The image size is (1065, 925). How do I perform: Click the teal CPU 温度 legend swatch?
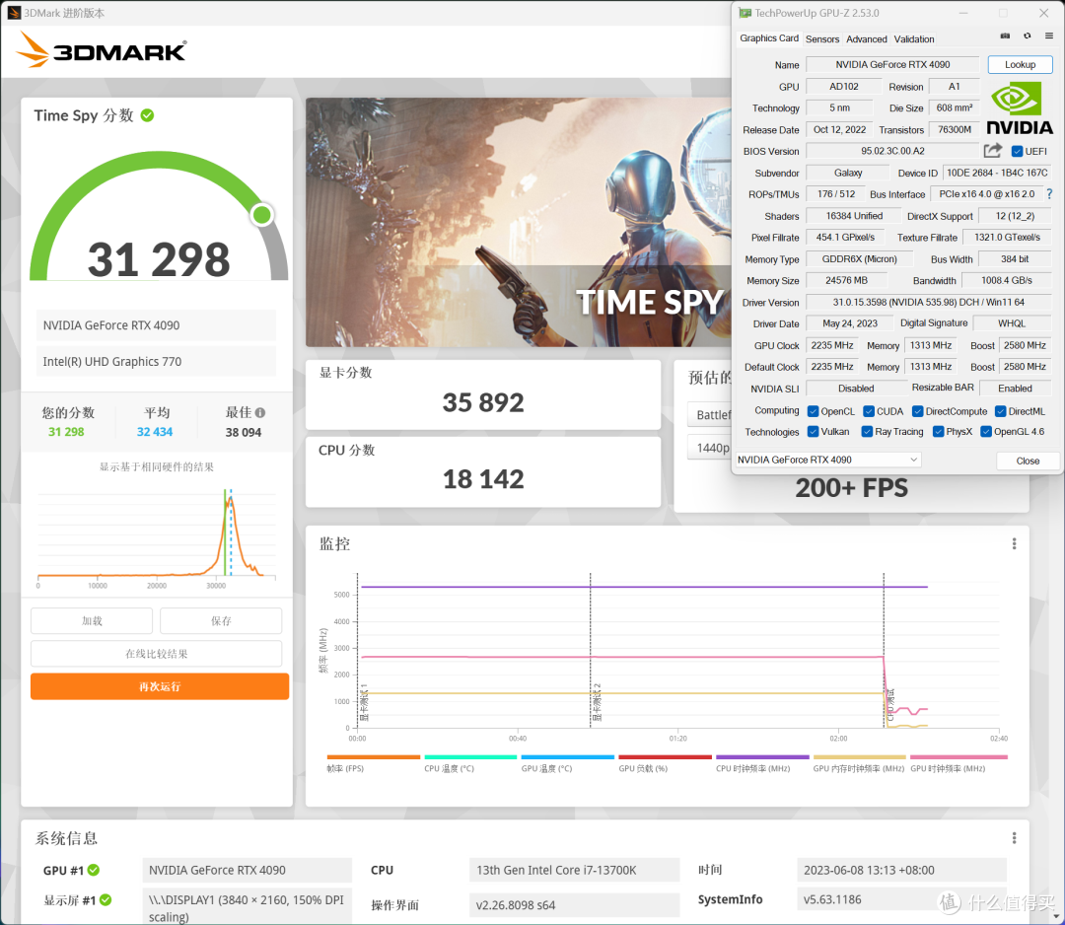(470, 756)
